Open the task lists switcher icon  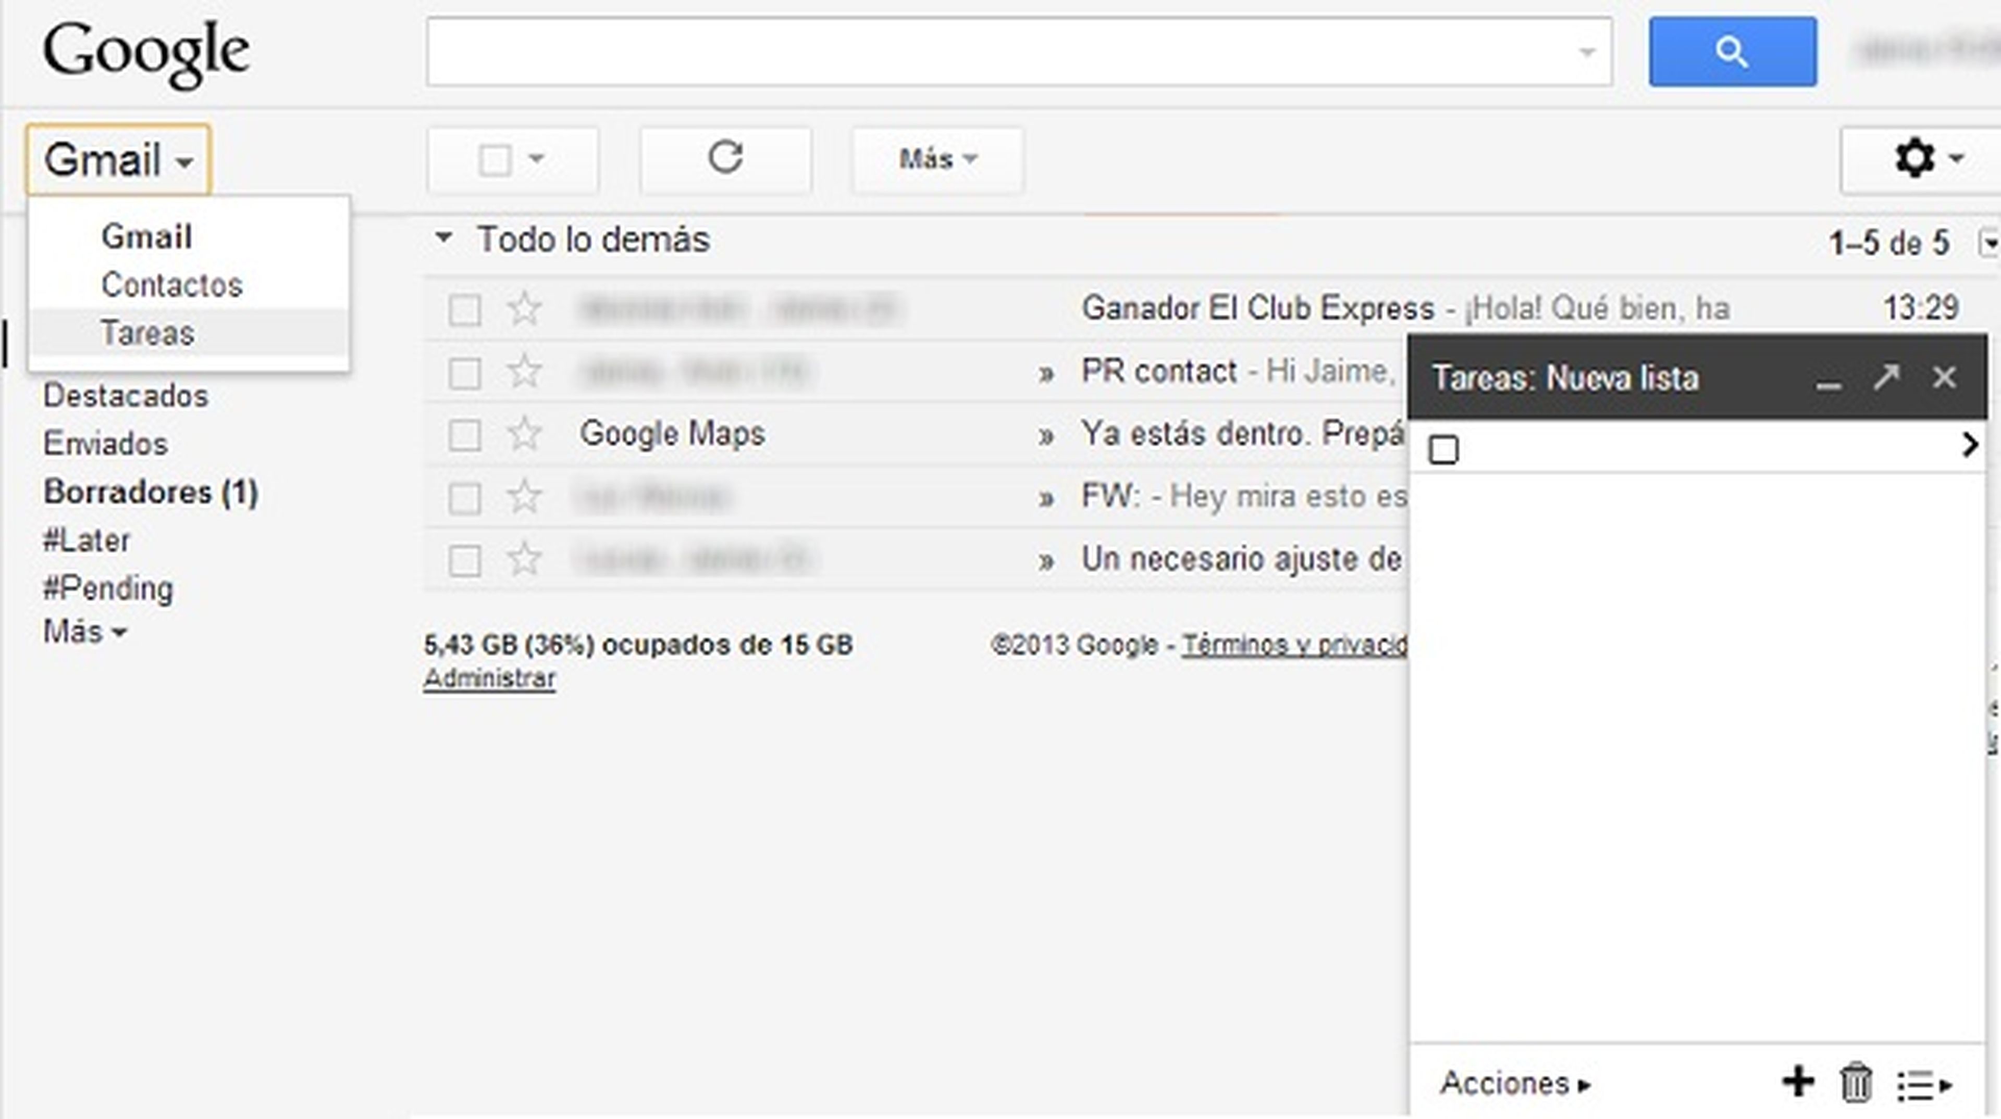coord(1923,1084)
